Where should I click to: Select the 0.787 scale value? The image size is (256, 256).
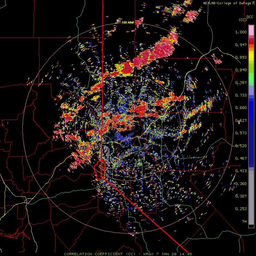(241, 82)
